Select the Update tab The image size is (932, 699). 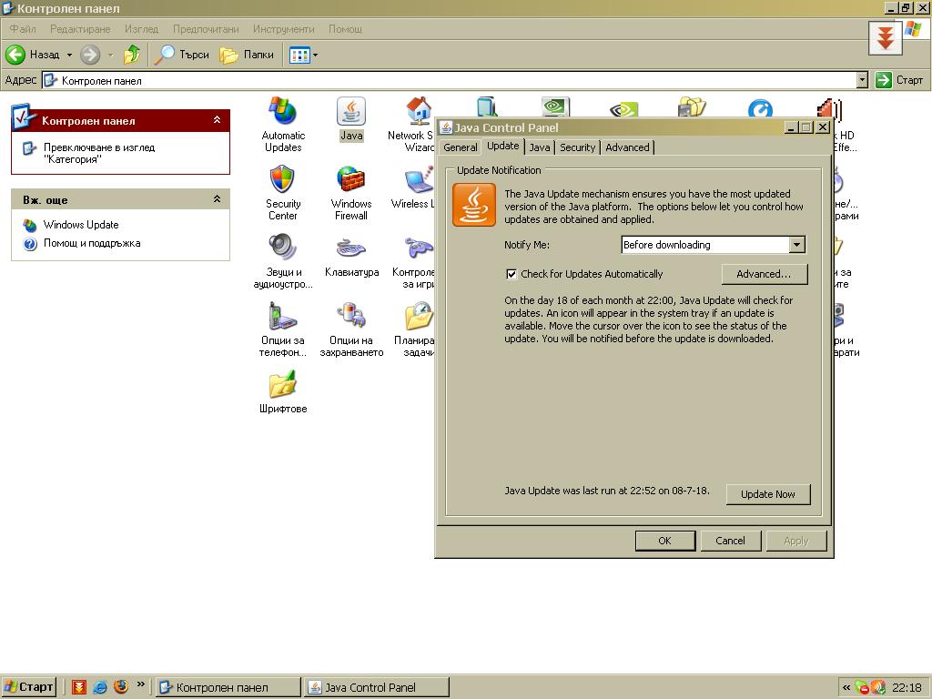click(502, 146)
